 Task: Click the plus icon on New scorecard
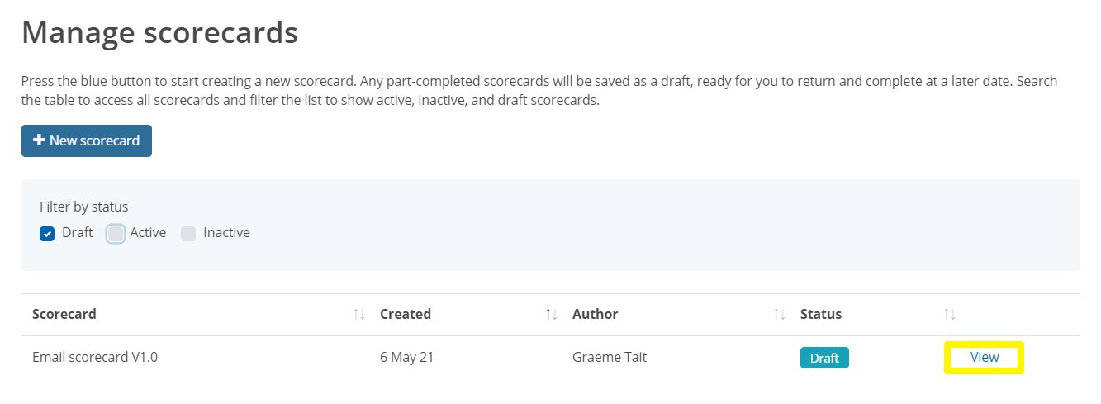coord(38,140)
